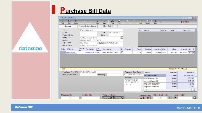Click the Calc On field Actual Qty

116,43
